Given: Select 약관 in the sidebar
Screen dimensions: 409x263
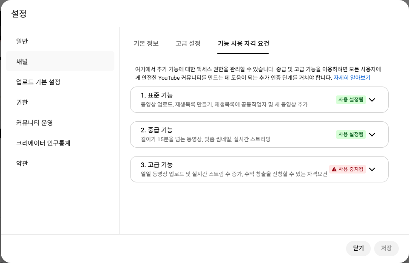Looking at the screenshot, I should (22, 163).
